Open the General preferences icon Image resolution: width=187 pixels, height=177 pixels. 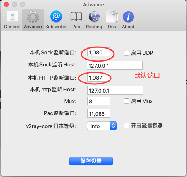click(x=12, y=17)
